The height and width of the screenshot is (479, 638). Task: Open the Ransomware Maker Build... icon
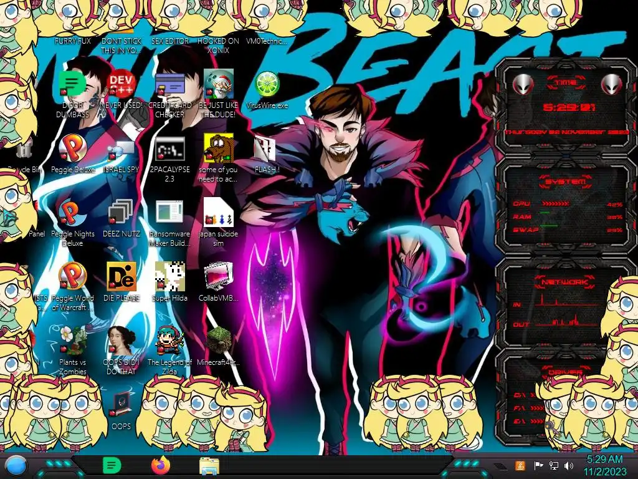(x=169, y=213)
